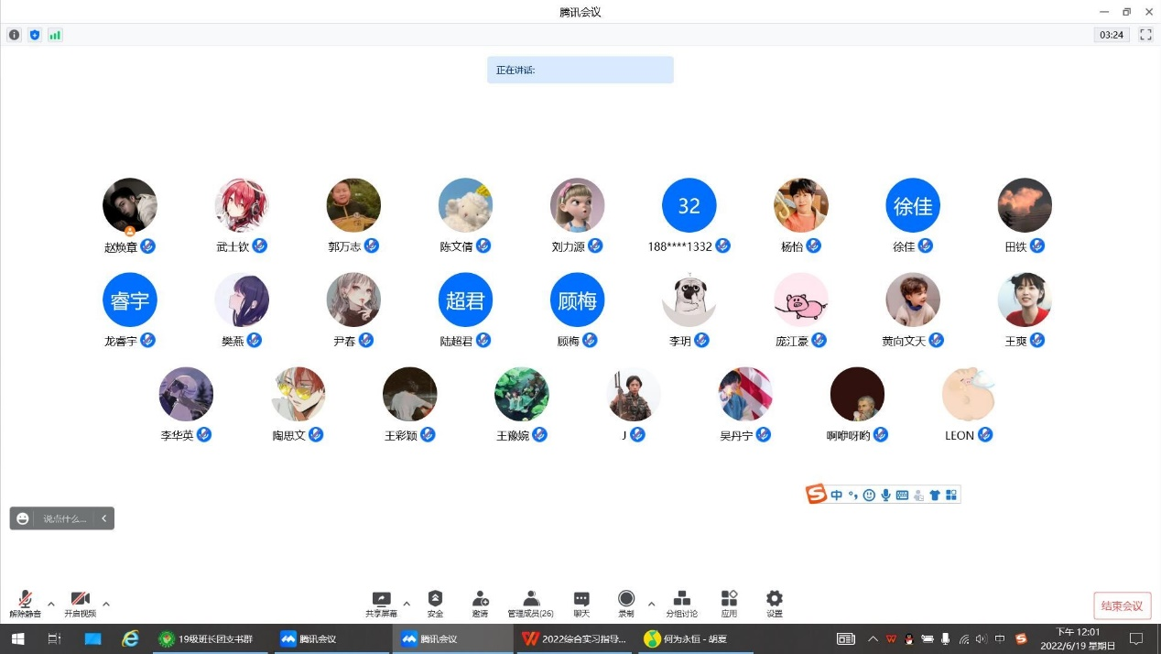Click the blue security shield icon
The height and width of the screenshot is (654, 1161).
[x=35, y=35]
